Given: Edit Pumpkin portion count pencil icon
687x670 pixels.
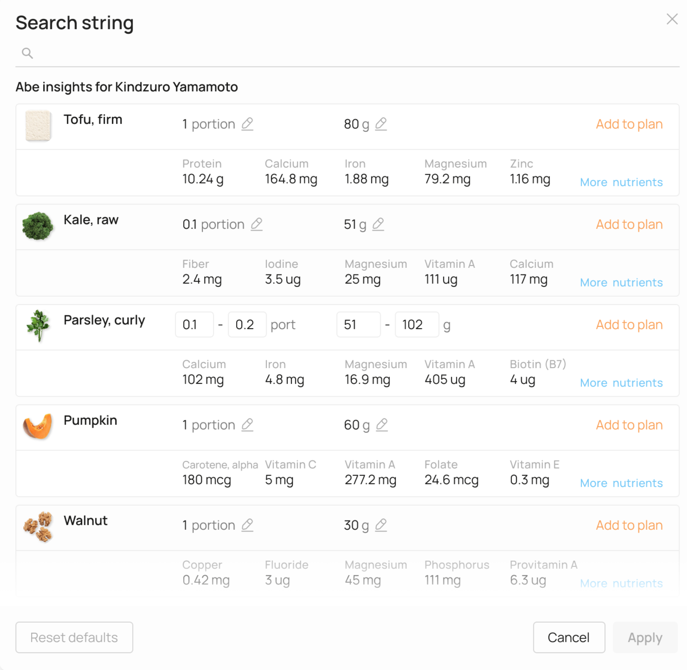Looking at the screenshot, I should (x=247, y=425).
